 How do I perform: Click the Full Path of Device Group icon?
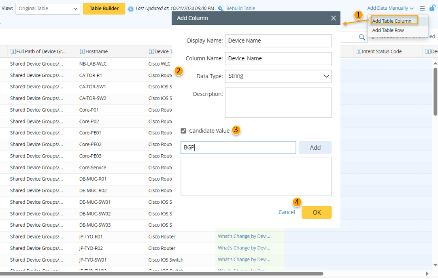point(13,51)
